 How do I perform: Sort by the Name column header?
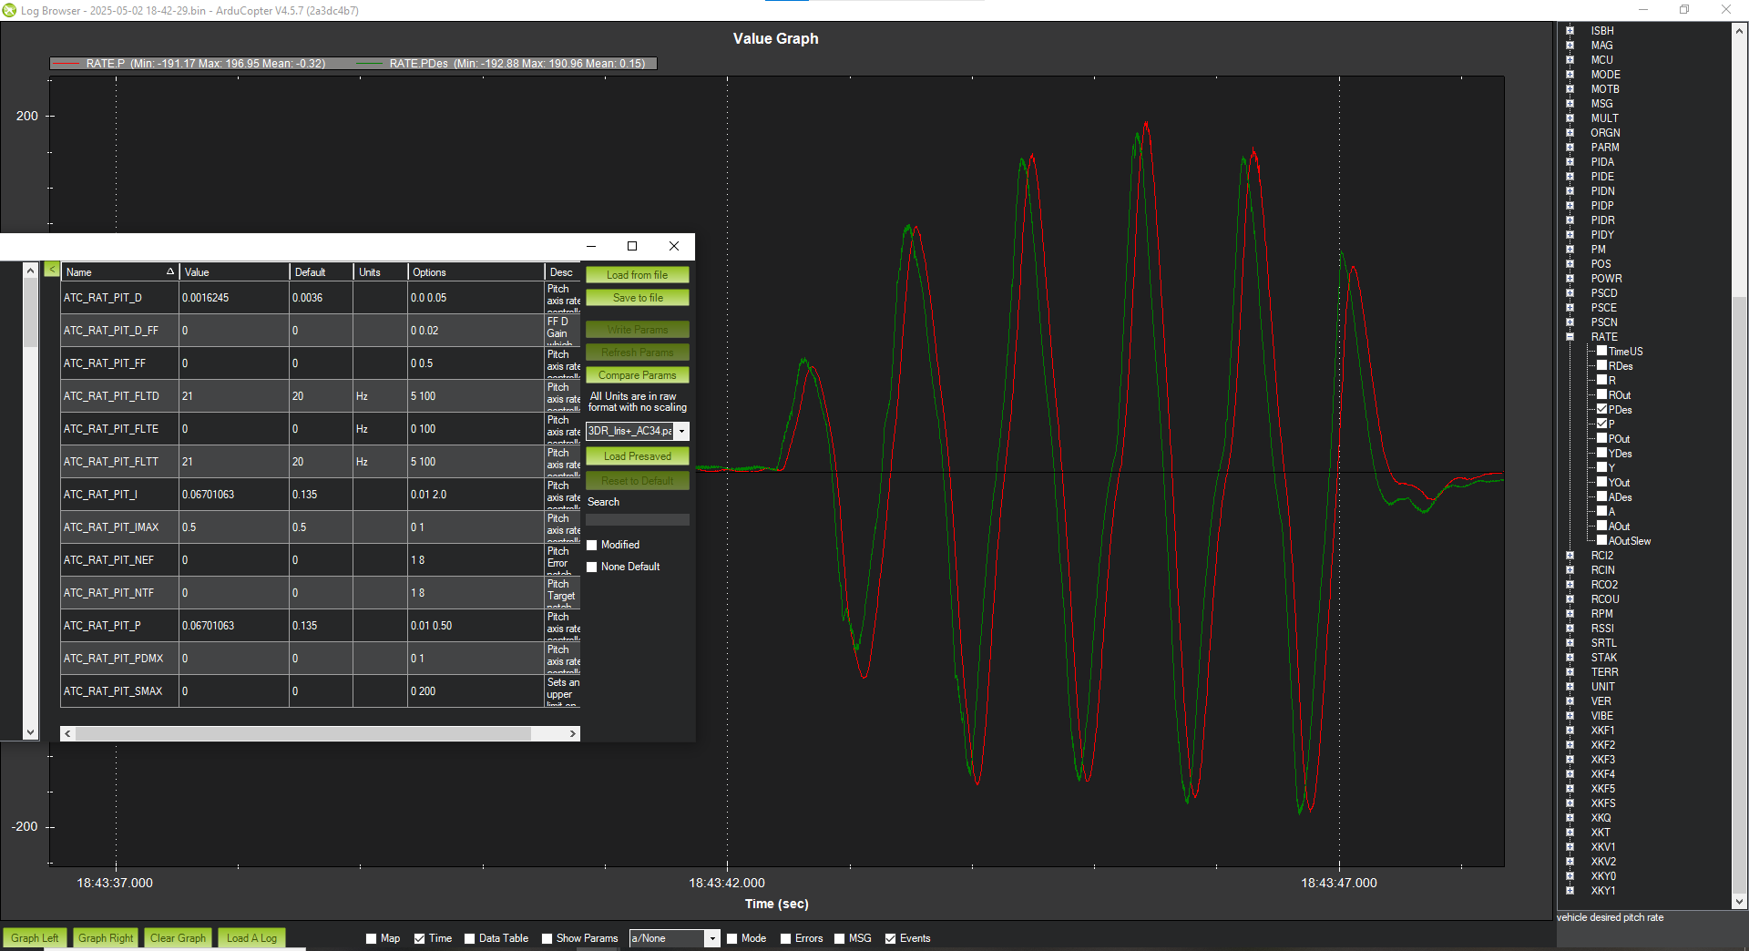[x=119, y=271]
